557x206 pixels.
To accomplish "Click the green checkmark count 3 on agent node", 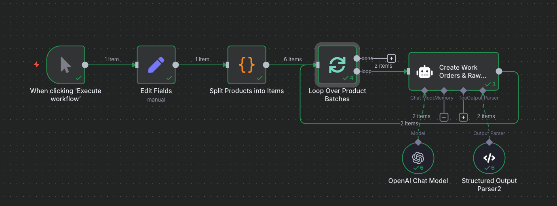I will 490,84.
